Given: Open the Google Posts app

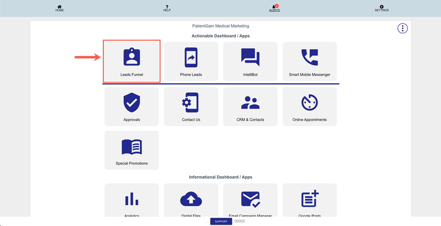Looking at the screenshot, I should (310, 200).
